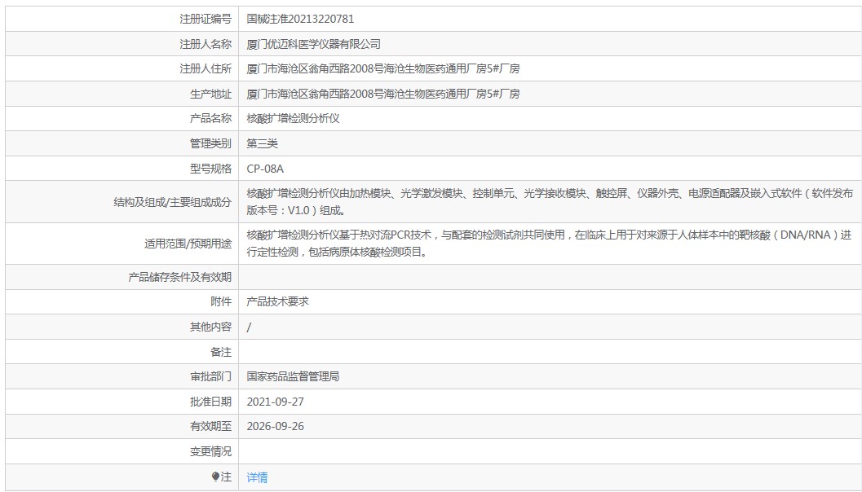Image resolution: width=862 pixels, height=492 pixels.
Task: Click the 其他内容 label
Action: pos(210,327)
